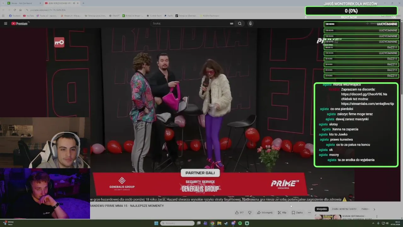The height and width of the screenshot is (227, 403).
Task: Open the Windows Start menu
Action: coord(156,223)
